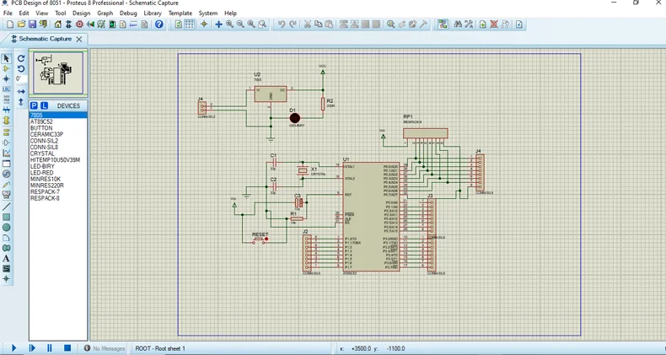Click the L library manage button
666x355 pixels.
pyautogui.click(x=44, y=105)
